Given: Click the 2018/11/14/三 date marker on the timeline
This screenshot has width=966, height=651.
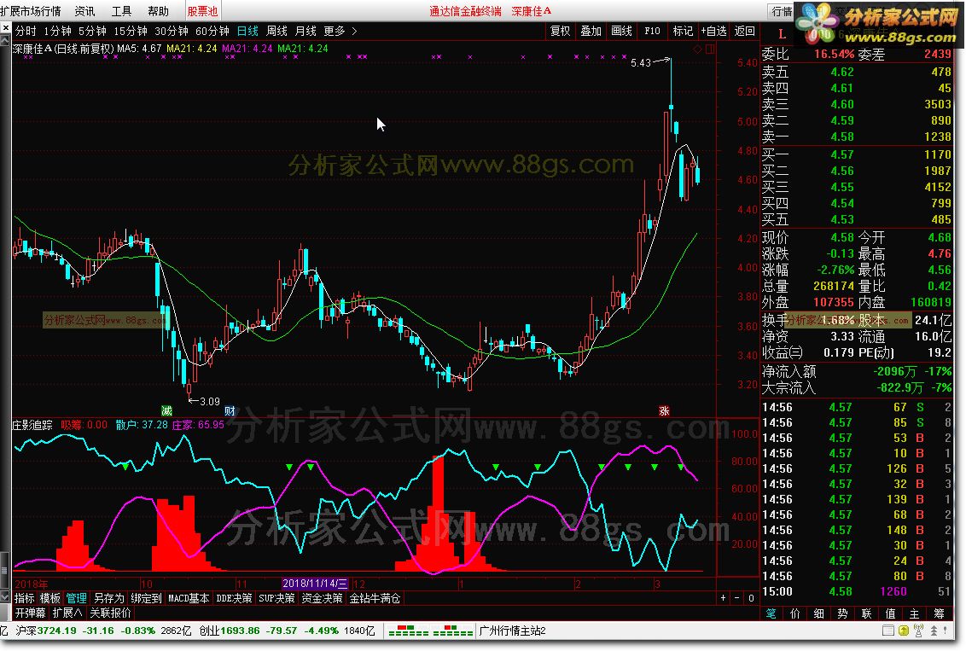Looking at the screenshot, I should [315, 584].
